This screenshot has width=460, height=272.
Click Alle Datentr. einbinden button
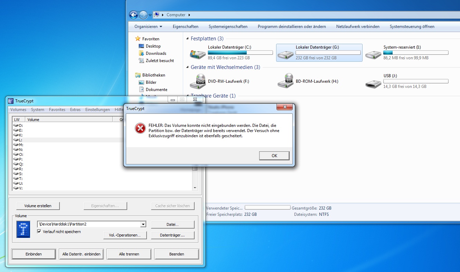(x=81, y=254)
